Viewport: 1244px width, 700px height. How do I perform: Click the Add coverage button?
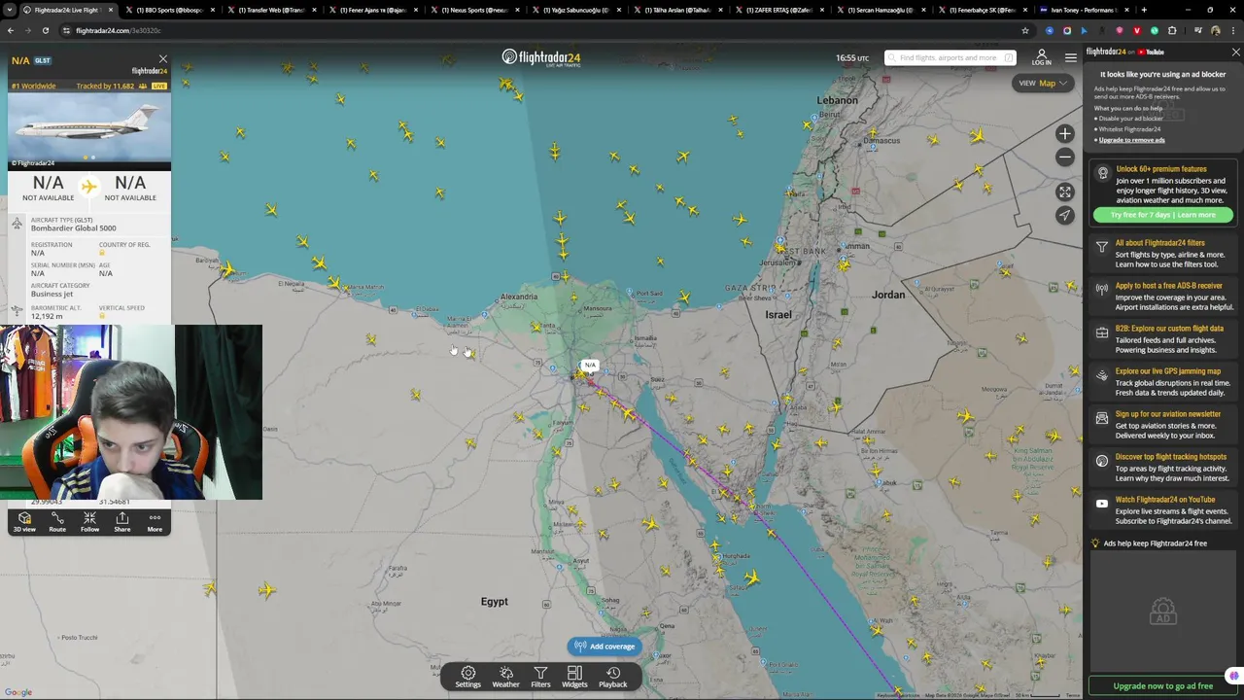(x=604, y=647)
